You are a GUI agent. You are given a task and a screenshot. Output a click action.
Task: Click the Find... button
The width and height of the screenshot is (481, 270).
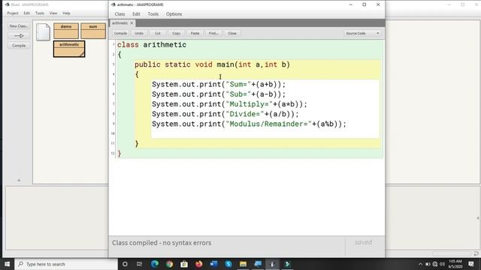point(213,33)
